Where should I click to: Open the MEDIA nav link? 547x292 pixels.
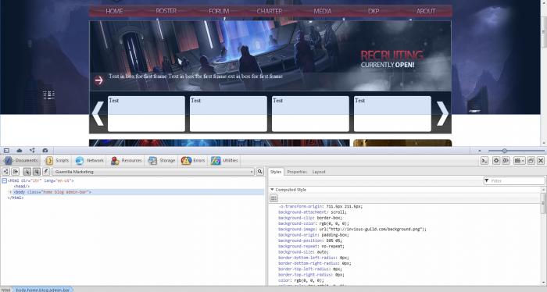pyautogui.click(x=322, y=11)
